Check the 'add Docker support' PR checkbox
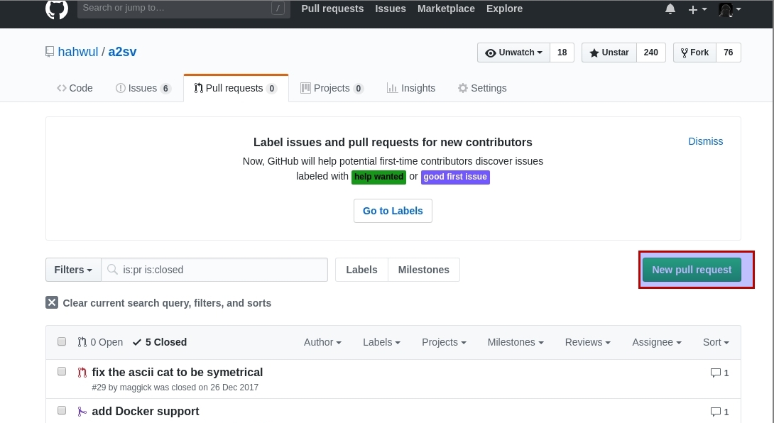Image resolution: width=774 pixels, height=423 pixels. [62, 410]
